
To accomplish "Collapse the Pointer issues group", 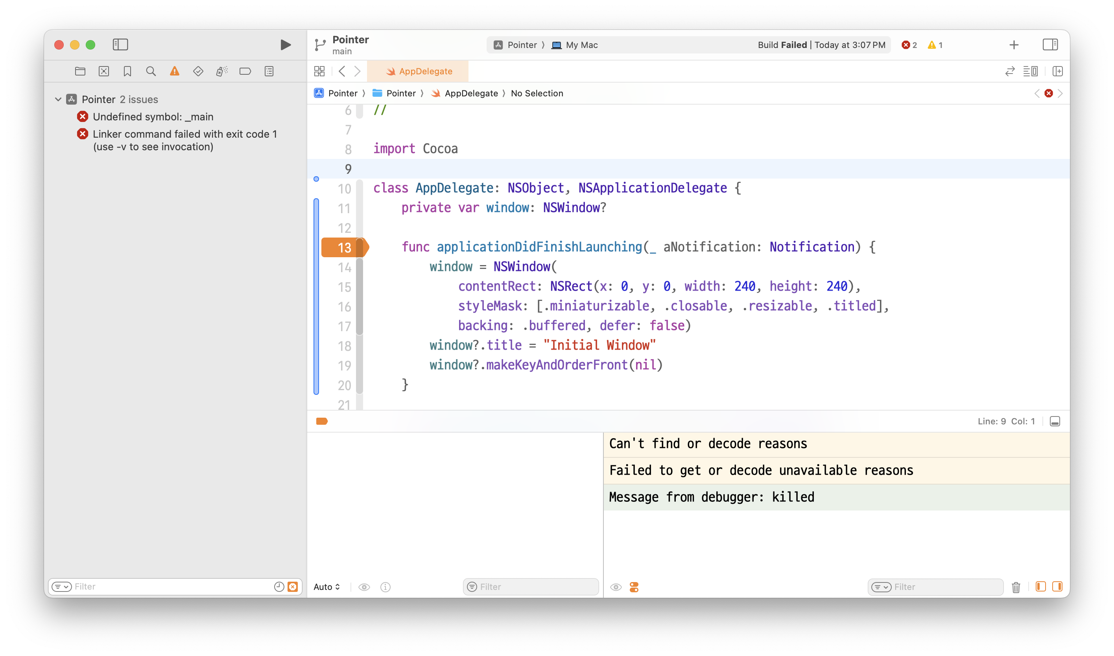I will (58, 100).
